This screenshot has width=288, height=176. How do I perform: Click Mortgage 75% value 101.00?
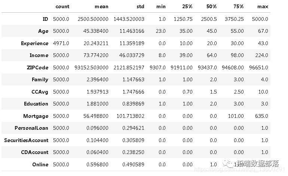(x=236, y=116)
